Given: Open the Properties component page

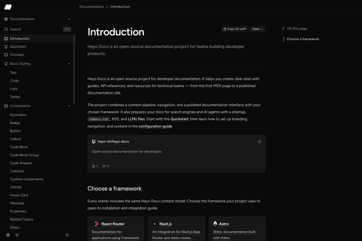Looking at the screenshot, I should pos(18,211).
